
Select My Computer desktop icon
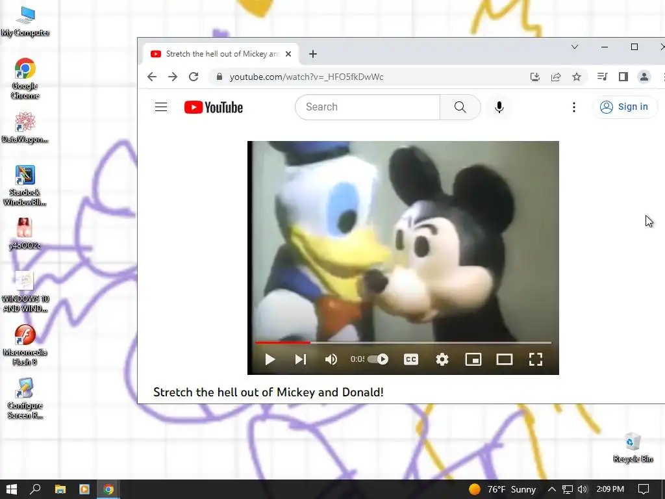click(25, 21)
